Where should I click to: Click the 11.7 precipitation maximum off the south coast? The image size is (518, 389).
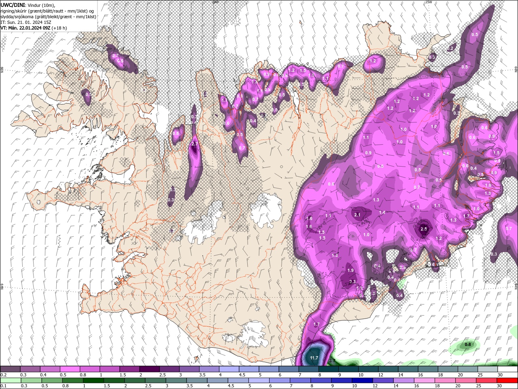tap(314, 358)
